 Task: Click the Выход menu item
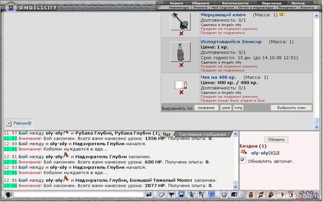point(298,3)
